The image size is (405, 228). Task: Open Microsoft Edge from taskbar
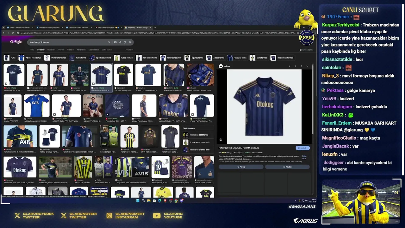coord(160,200)
